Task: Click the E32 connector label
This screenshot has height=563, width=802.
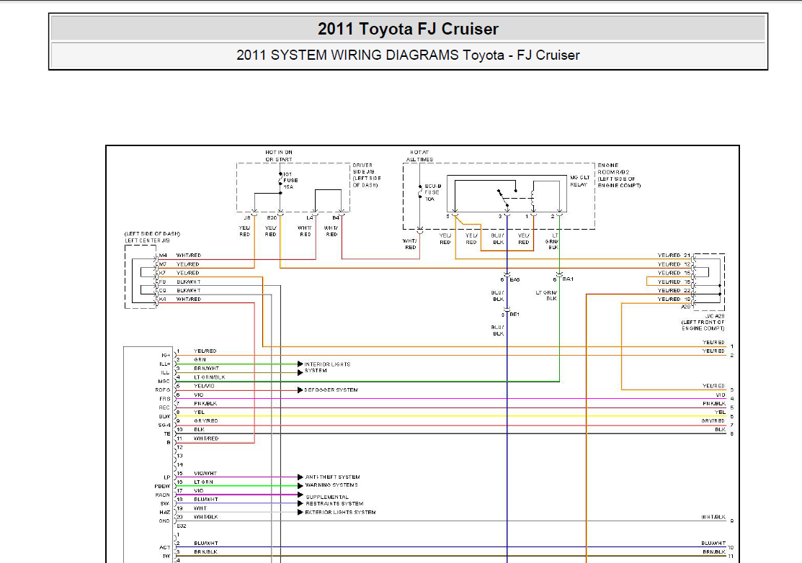Action: 182,526
